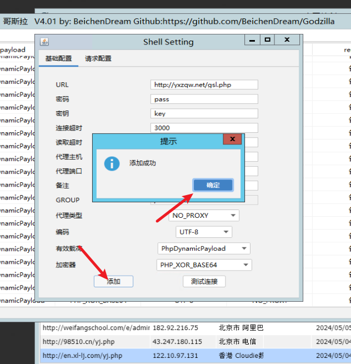The height and width of the screenshot is (364, 351).
Task: Minimize the Shell Setting window
Action: click(x=253, y=41)
